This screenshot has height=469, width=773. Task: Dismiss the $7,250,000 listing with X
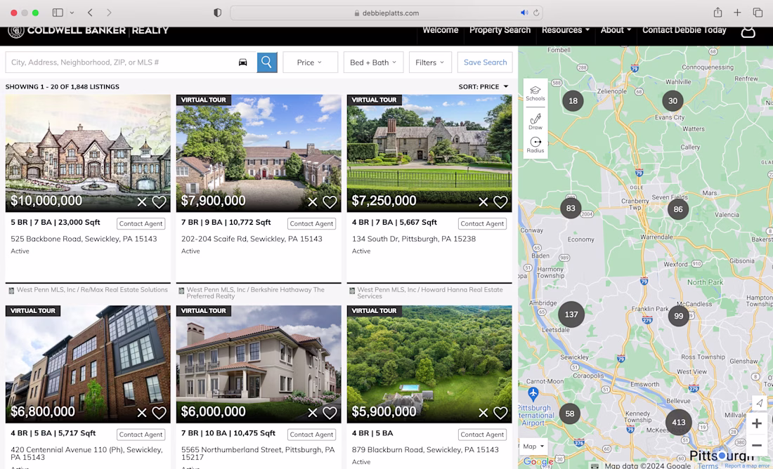pos(483,202)
